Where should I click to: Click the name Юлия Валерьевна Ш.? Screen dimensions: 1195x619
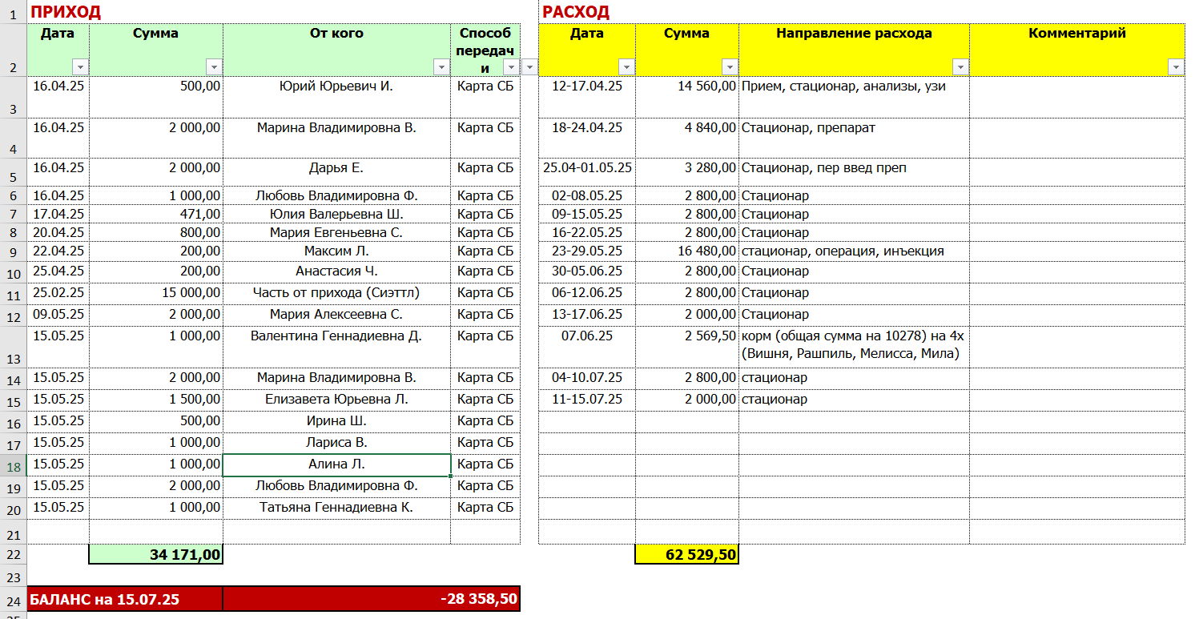click(x=336, y=214)
